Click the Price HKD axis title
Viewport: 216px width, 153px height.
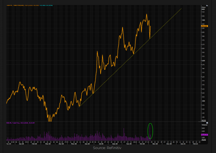tap(203, 8)
